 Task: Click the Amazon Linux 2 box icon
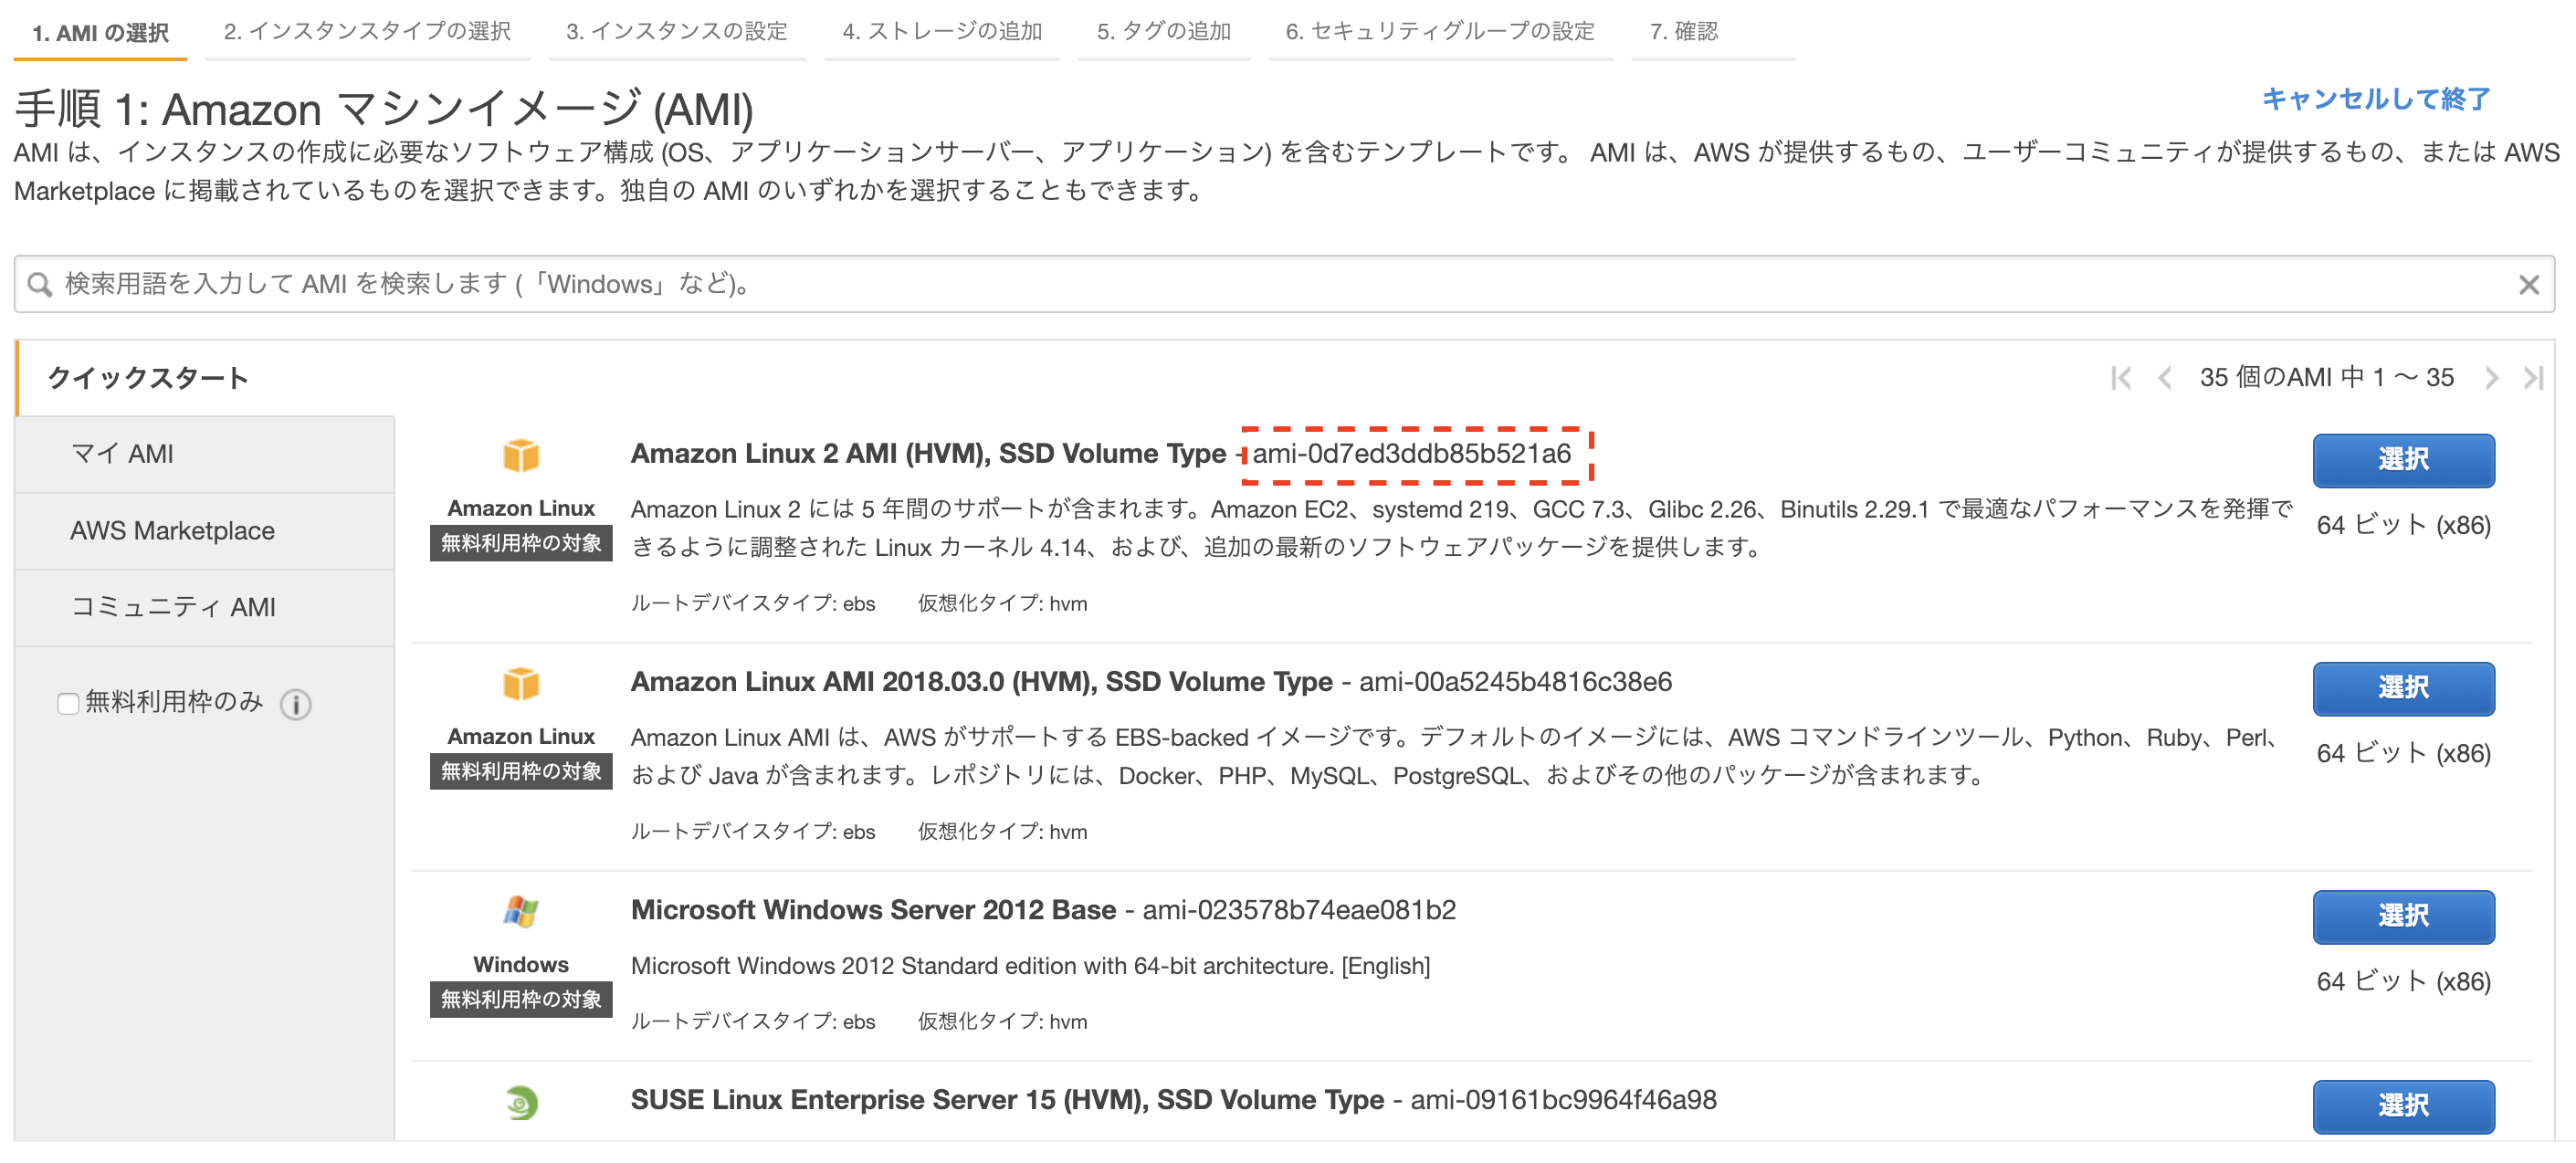click(520, 456)
